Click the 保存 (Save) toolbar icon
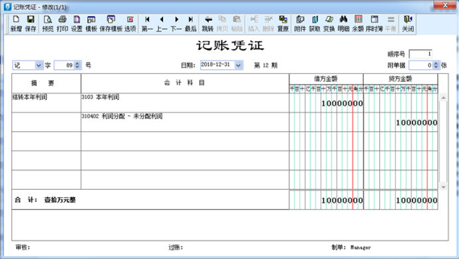Screen dimensions: 459x259 (31, 23)
